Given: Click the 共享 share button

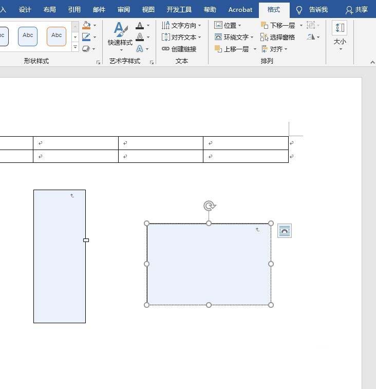Looking at the screenshot, I should pos(357,10).
